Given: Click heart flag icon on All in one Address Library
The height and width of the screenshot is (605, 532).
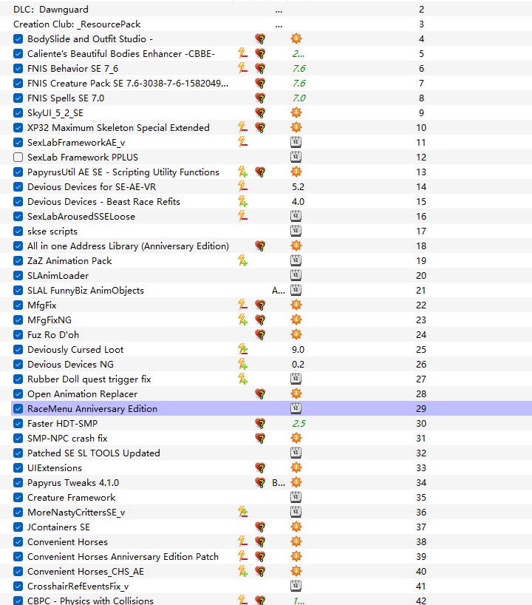Looking at the screenshot, I should 261,246.
